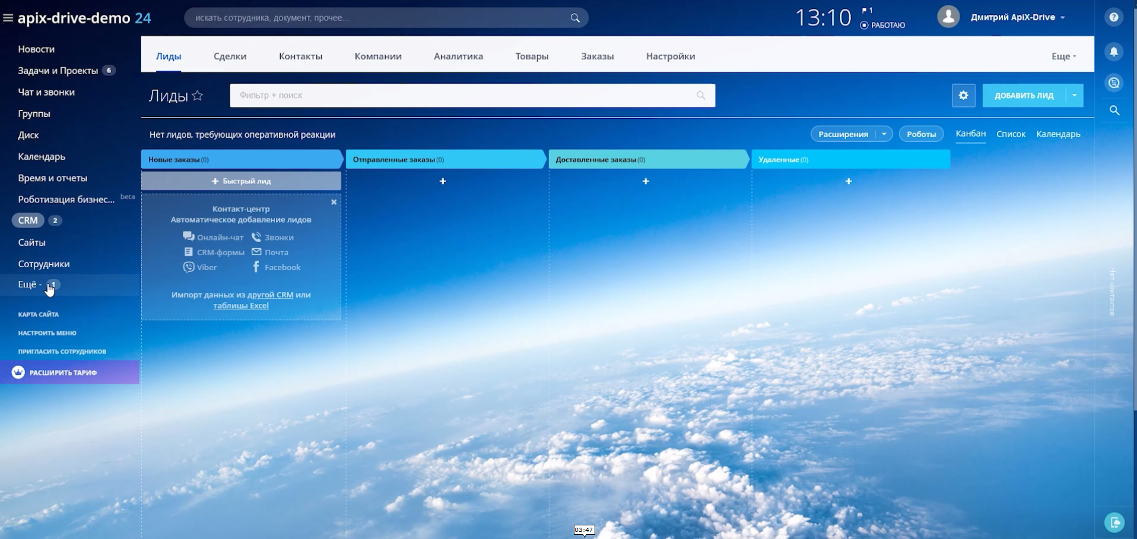
Task: Select the Viber channel icon
Action: 189,267
